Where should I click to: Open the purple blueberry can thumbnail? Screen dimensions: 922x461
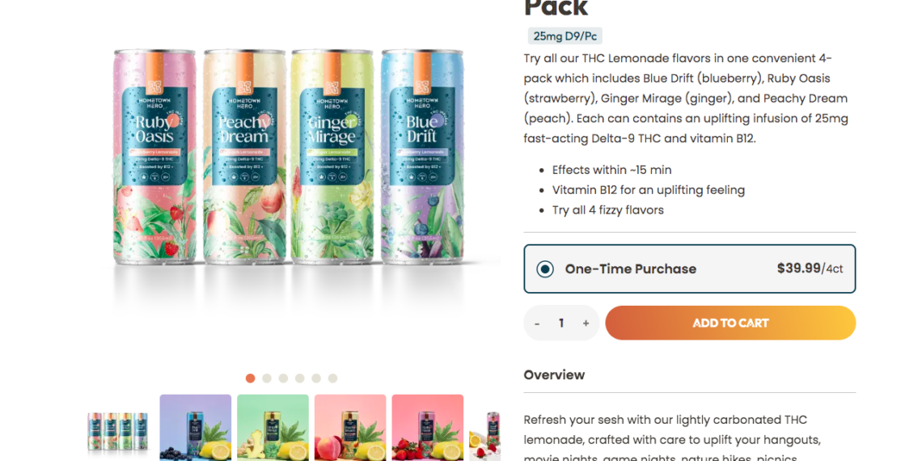(x=195, y=428)
